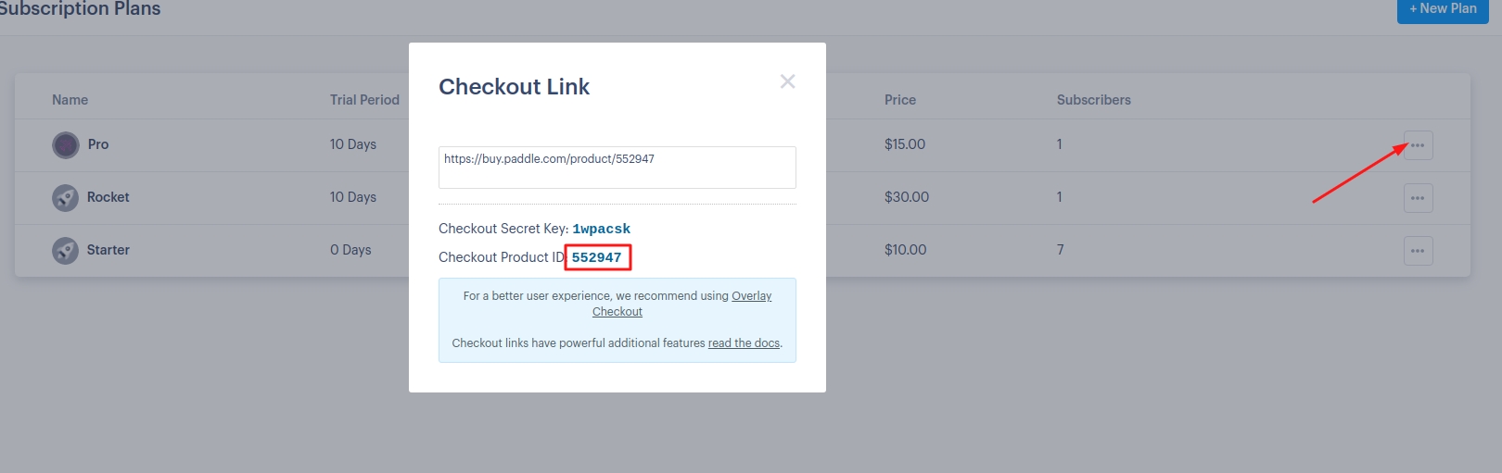Close the Checkout Link dialog
Image resolution: width=1502 pixels, height=473 pixels.
(x=787, y=81)
